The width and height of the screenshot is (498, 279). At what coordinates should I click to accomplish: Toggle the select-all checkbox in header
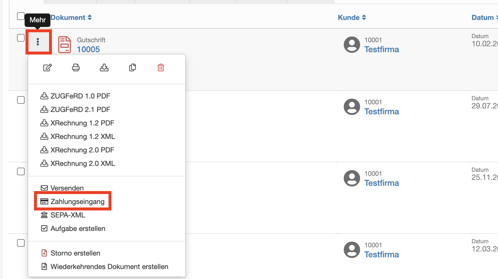21,16
